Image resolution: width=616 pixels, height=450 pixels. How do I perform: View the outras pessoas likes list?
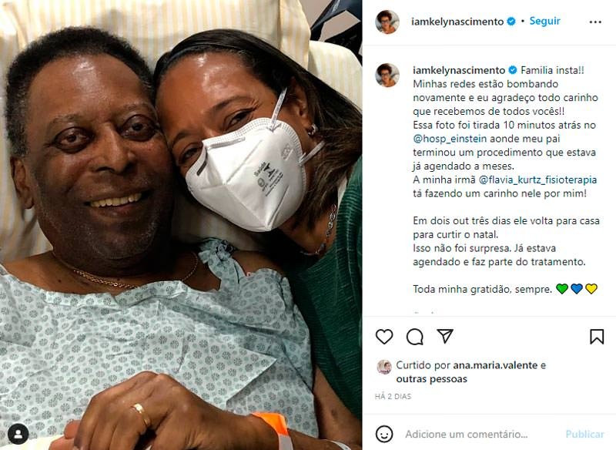pos(431,379)
